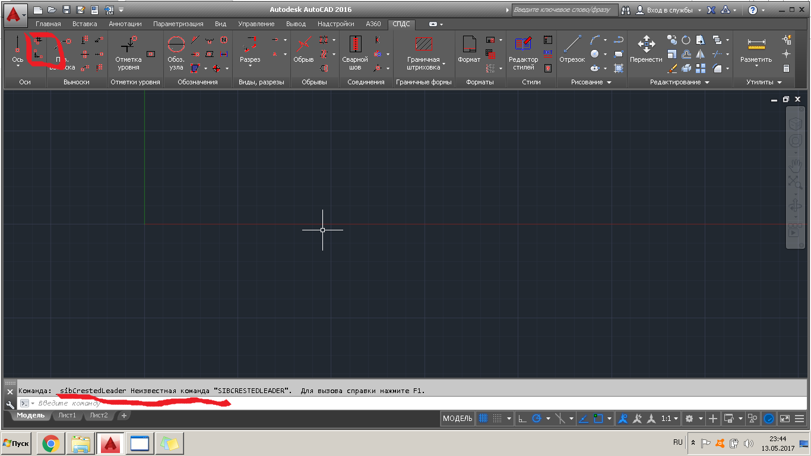Switch to the Управление ribbon tab

point(256,24)
